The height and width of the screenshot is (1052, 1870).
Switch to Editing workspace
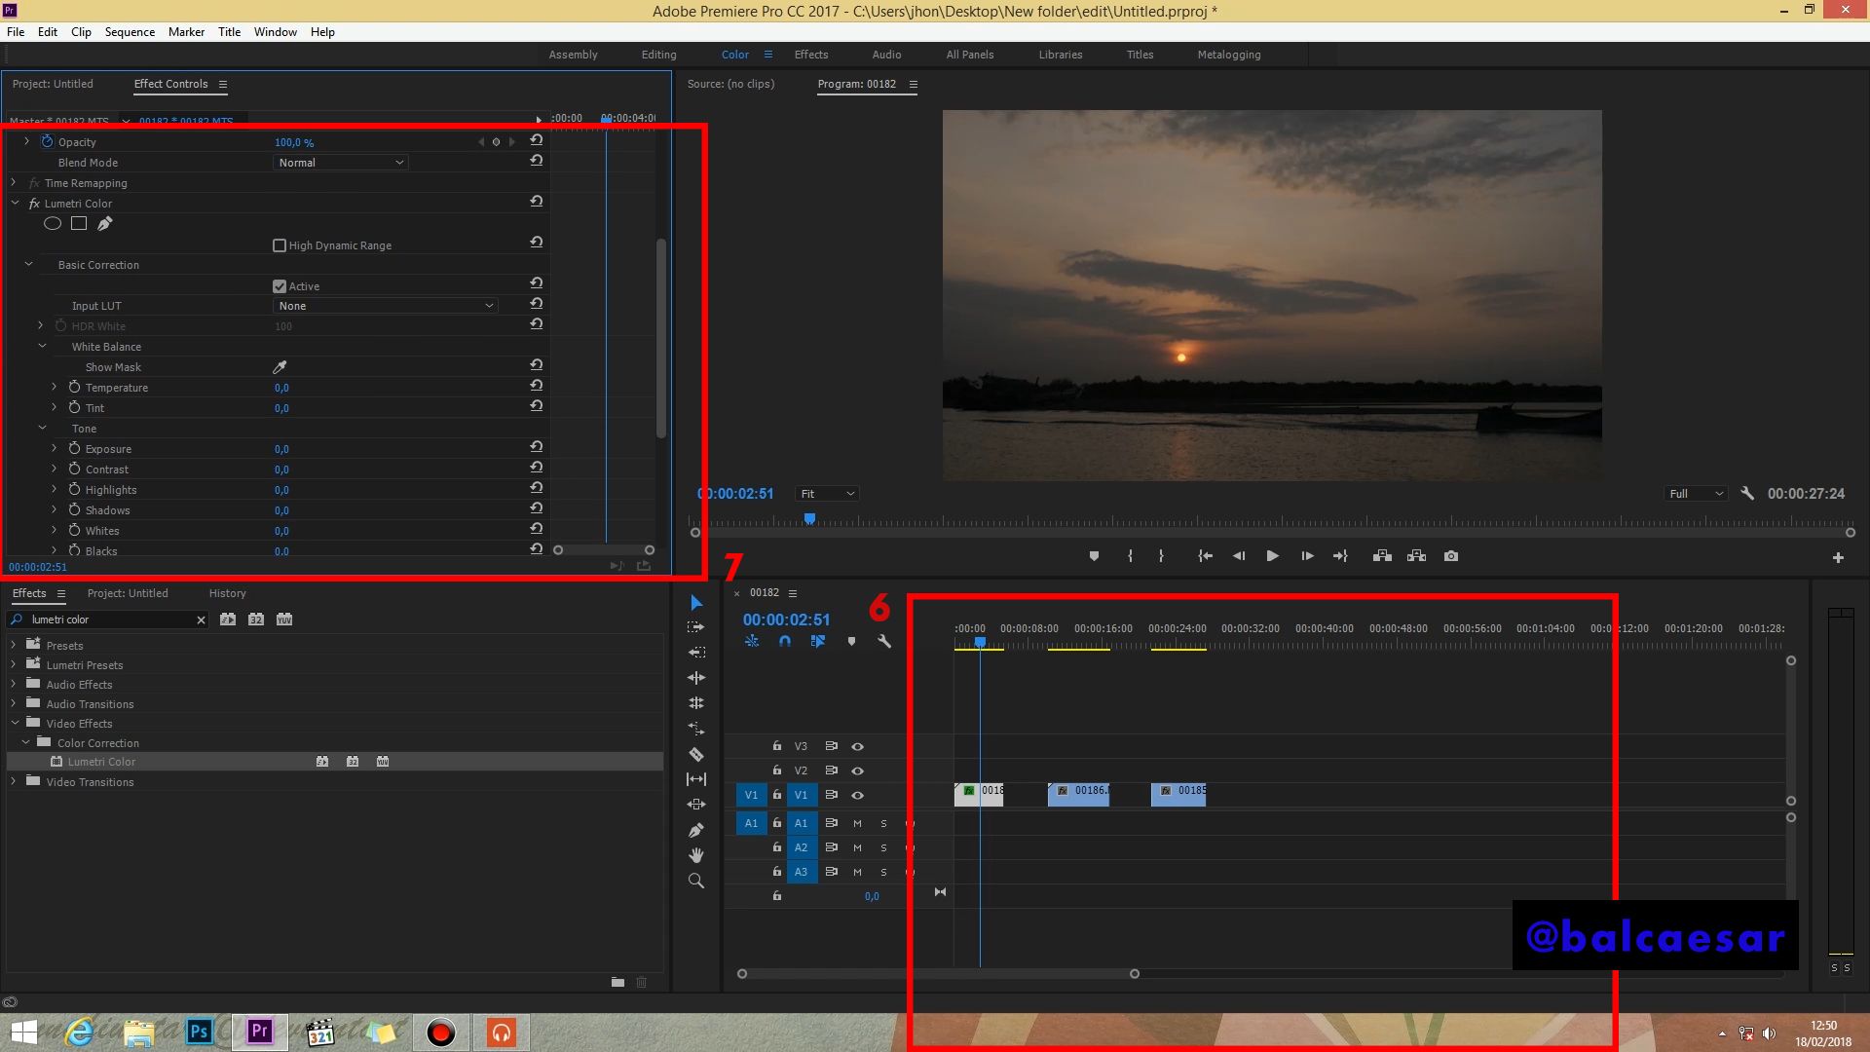coord(658,55)
